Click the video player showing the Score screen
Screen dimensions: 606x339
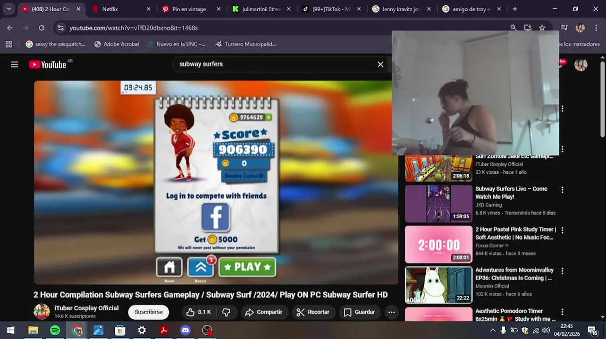point(216,183)
